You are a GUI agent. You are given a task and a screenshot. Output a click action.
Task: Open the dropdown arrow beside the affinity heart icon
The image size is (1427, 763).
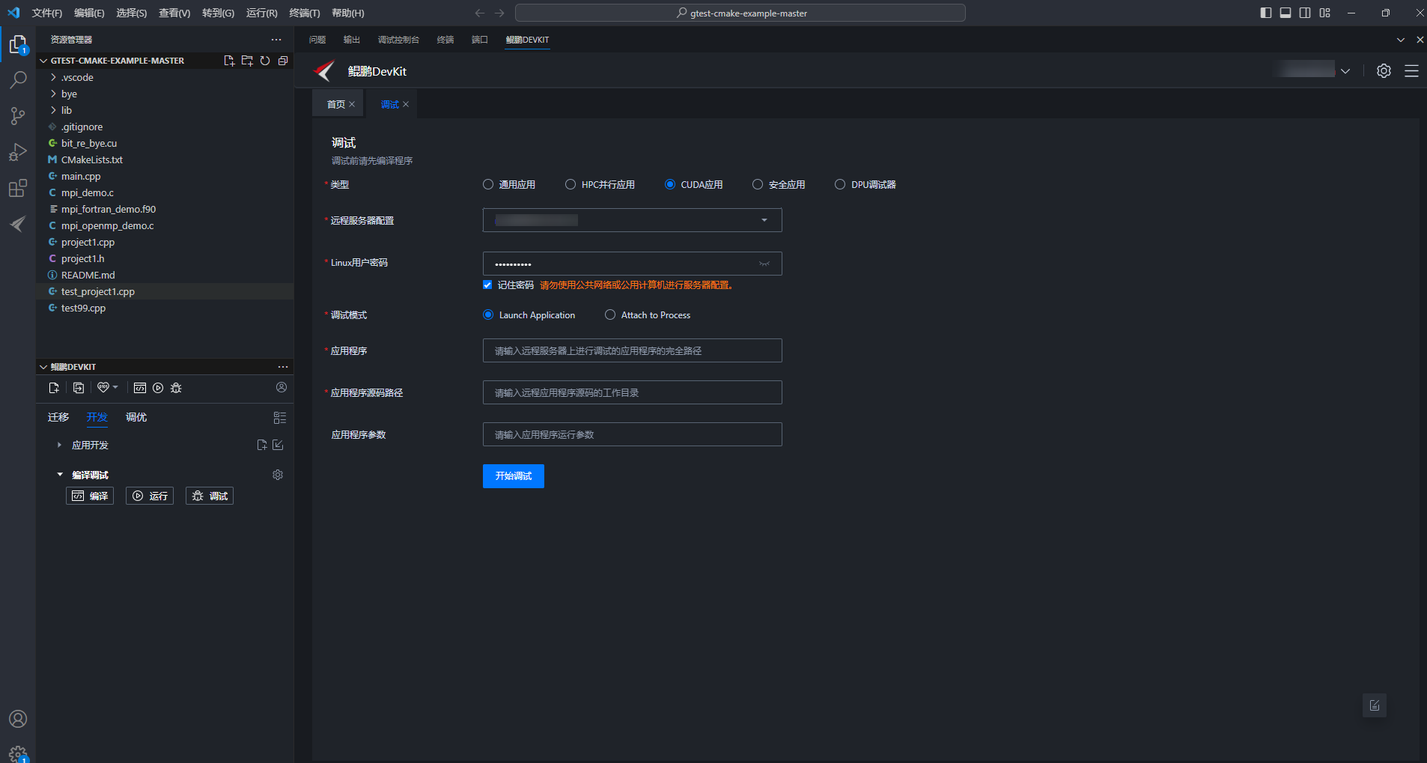tap(115, 387)
